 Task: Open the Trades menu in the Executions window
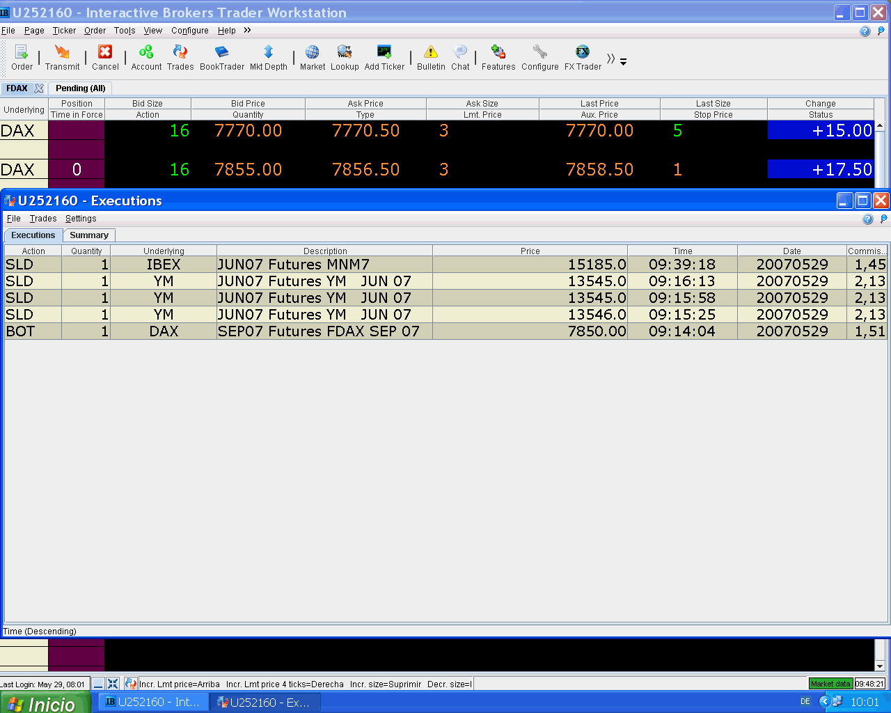[43, 219]
